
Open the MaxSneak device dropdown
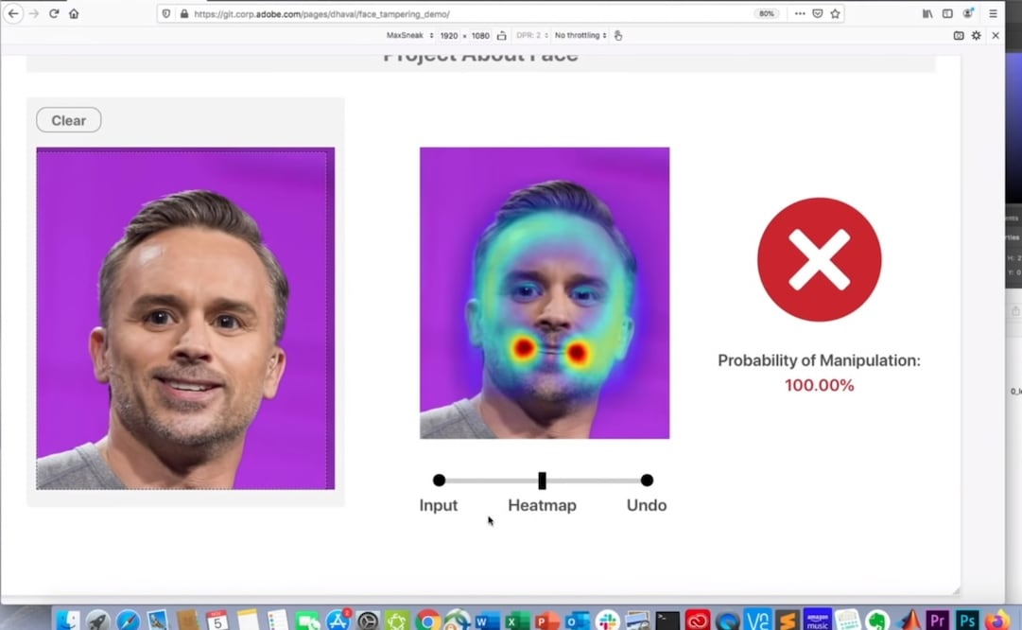coord(409,36)
